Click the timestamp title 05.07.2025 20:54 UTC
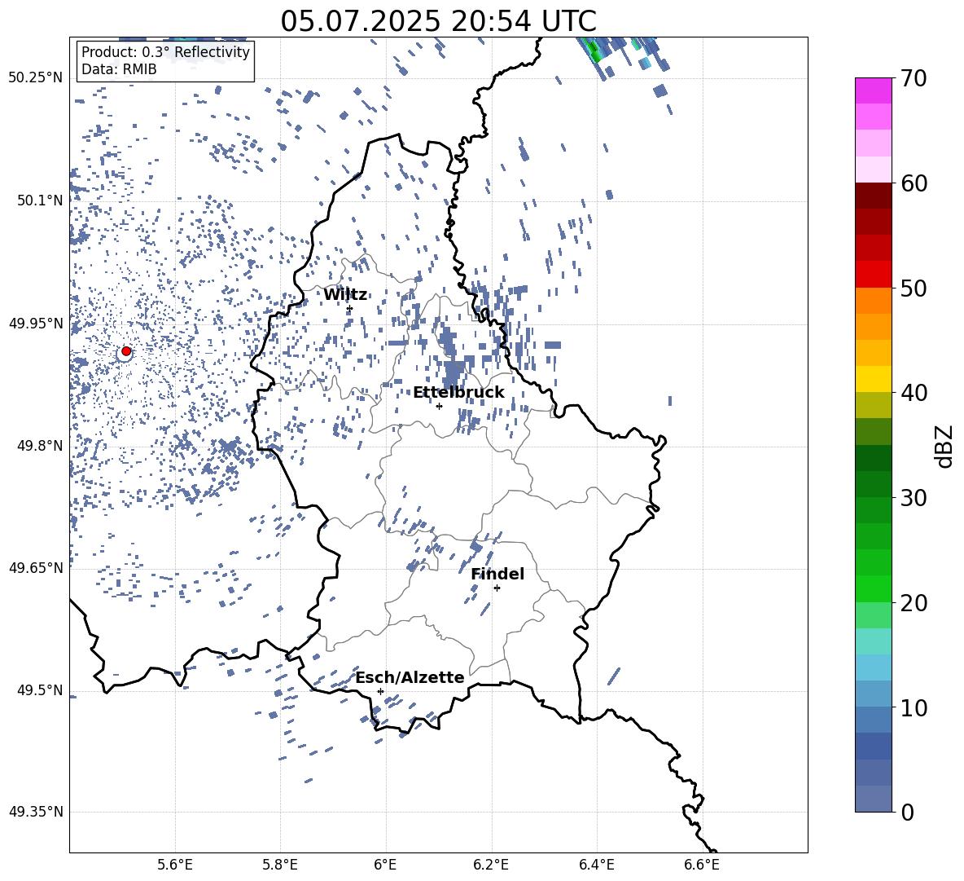964x881 pixels. [438, 21]
